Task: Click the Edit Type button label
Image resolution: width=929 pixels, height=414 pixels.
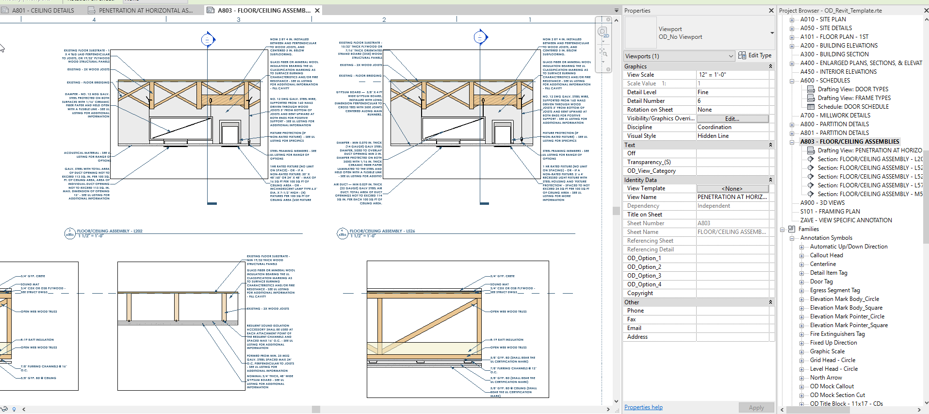Action: [x=760, y=55]
